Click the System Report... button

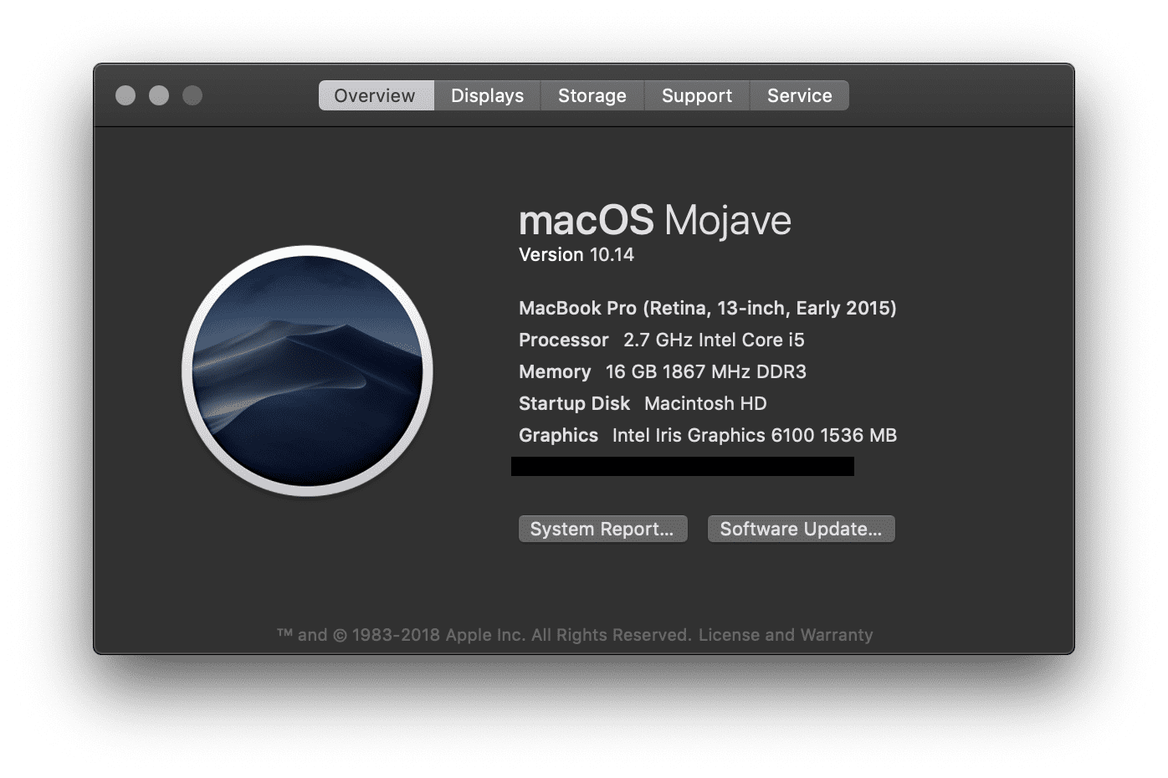click(x=602, y=529)
